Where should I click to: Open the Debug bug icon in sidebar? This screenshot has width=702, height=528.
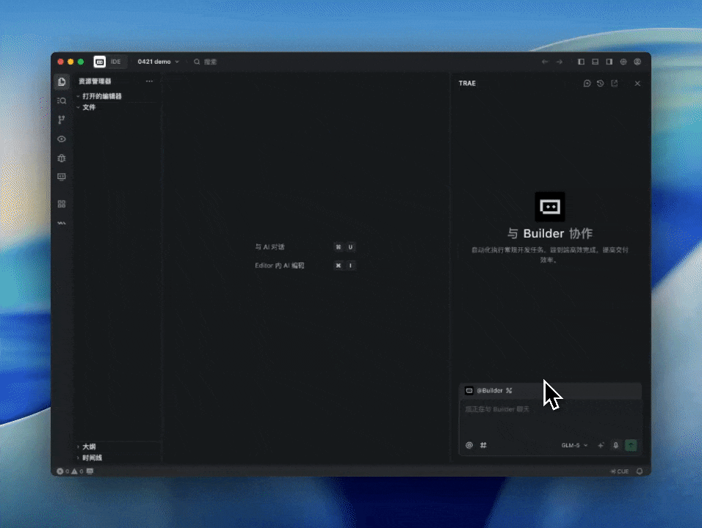click(62, 158)
